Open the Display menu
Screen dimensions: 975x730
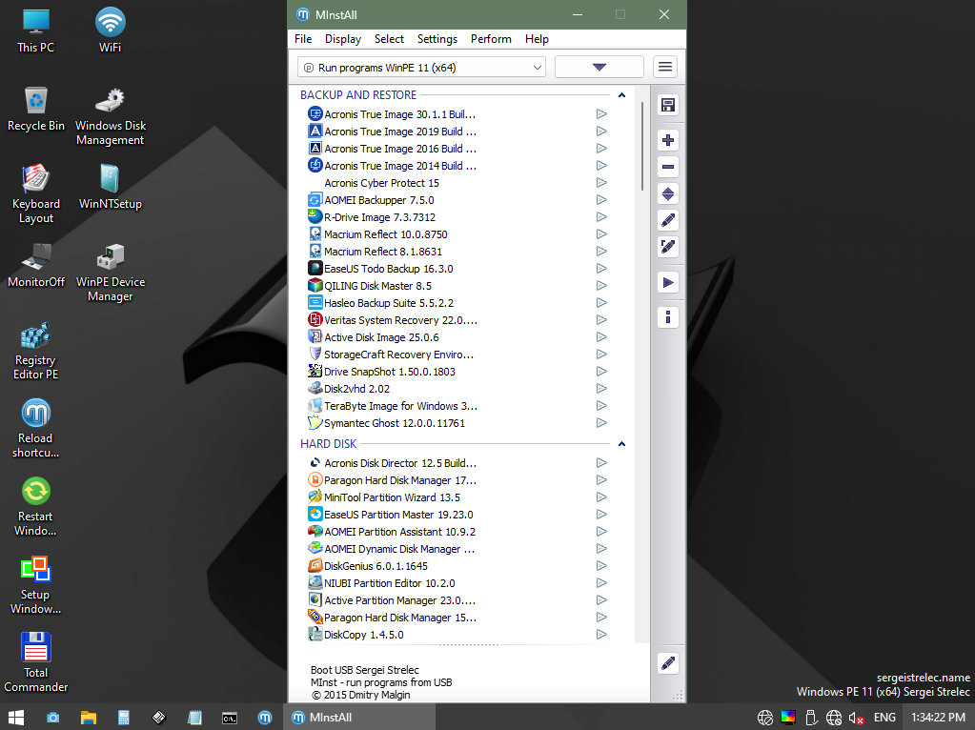[x=342, y=38]
